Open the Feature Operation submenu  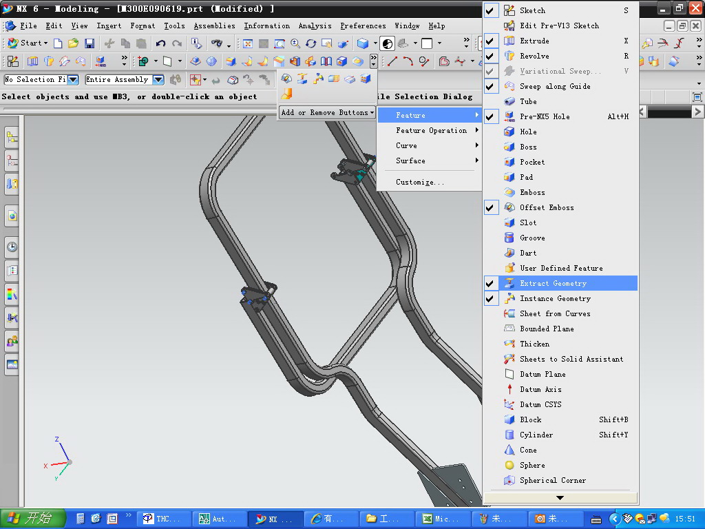(x=431, y=130)
